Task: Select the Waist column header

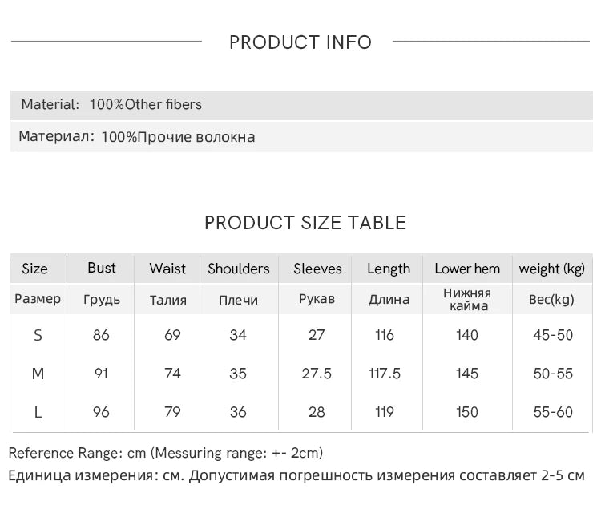Action: [x=167, y=269]
